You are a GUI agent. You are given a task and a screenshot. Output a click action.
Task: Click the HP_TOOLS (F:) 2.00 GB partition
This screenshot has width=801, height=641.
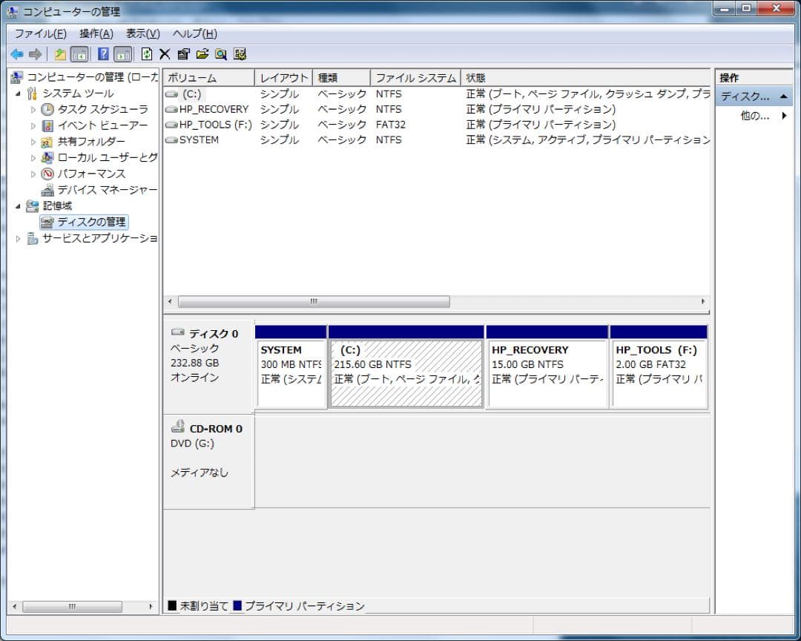click(659, 366)
